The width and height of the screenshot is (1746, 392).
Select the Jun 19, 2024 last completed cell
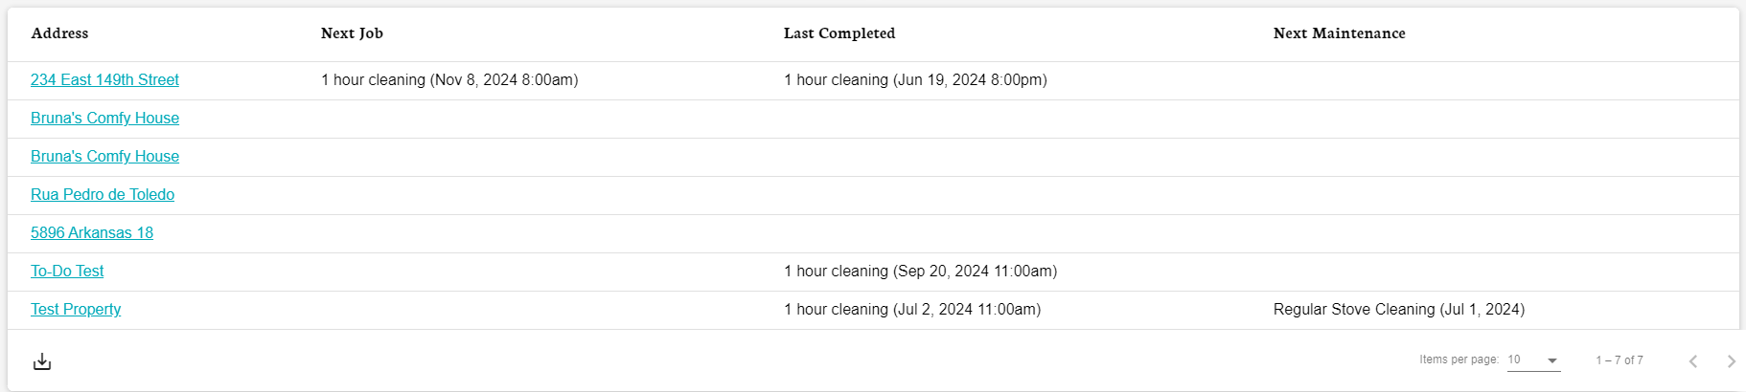pyautogui.click(x=915, y=80)
